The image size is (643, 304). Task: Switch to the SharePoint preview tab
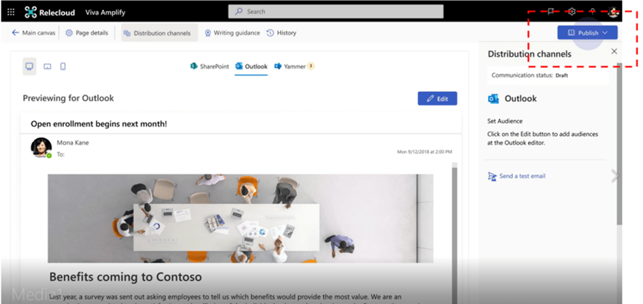coord(209,67)
